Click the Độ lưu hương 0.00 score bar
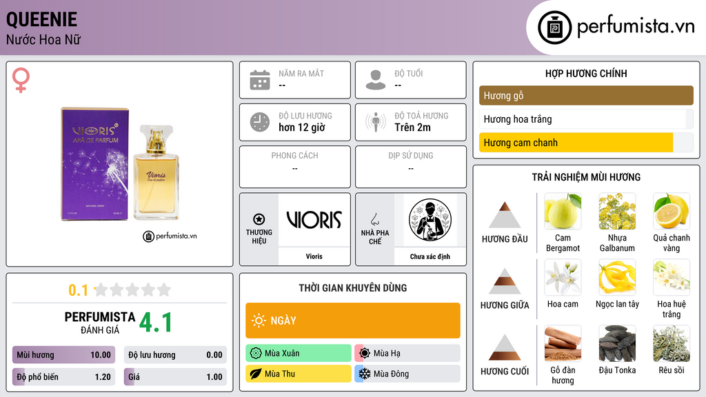Viewport: 706px width, 397px height. tap(175, 355)
